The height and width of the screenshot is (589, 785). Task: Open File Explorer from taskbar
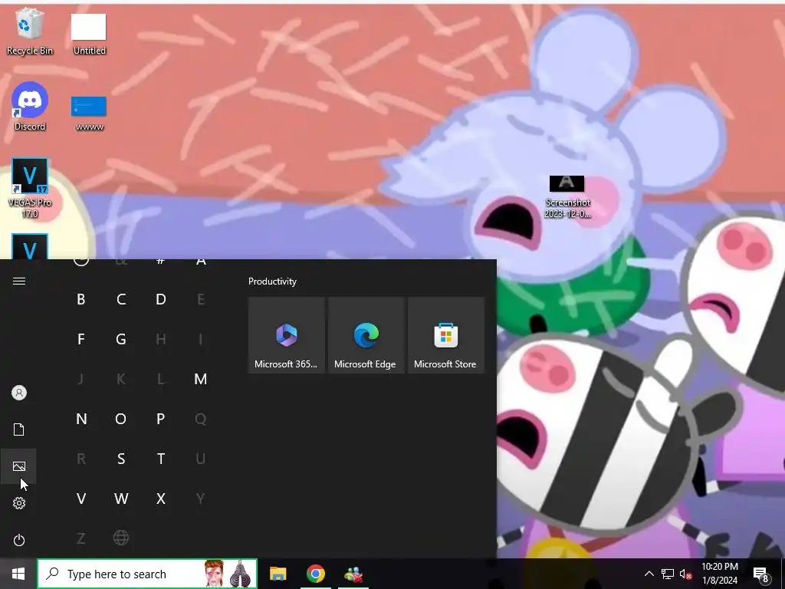(x=278, y=574)
